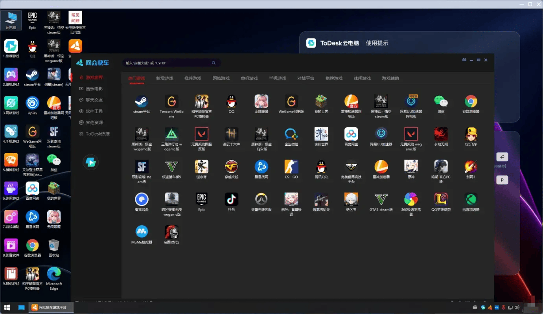Start MuMu模拟器 from the launcher

pyautogui.click(x=142, y=232)
